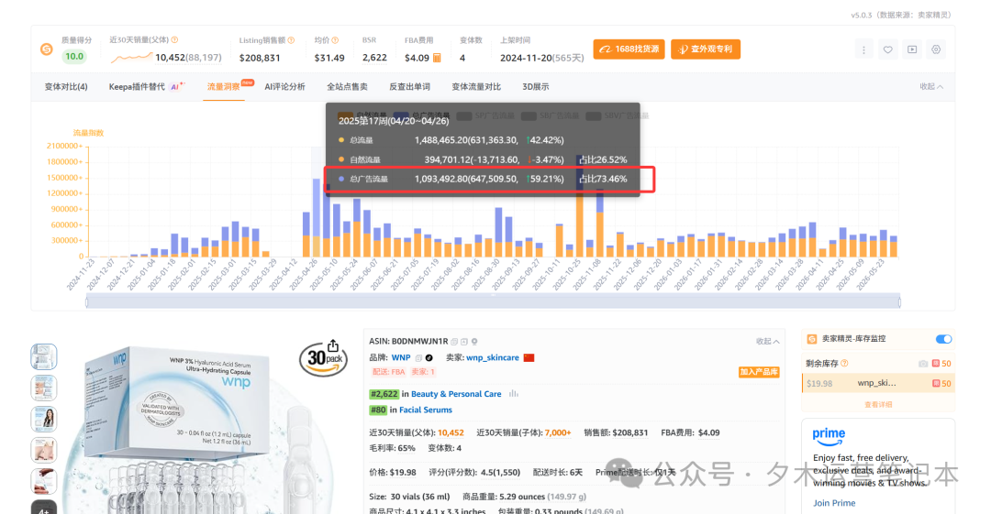Image resolution: width=991 pixels, height=514 pixels.
Task: Select the fourth product image thumbnail
Action: click(44, 450)
